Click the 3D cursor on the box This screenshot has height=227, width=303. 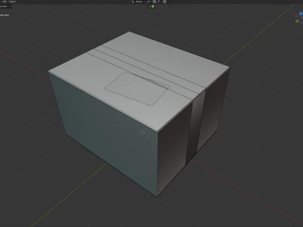142,133
